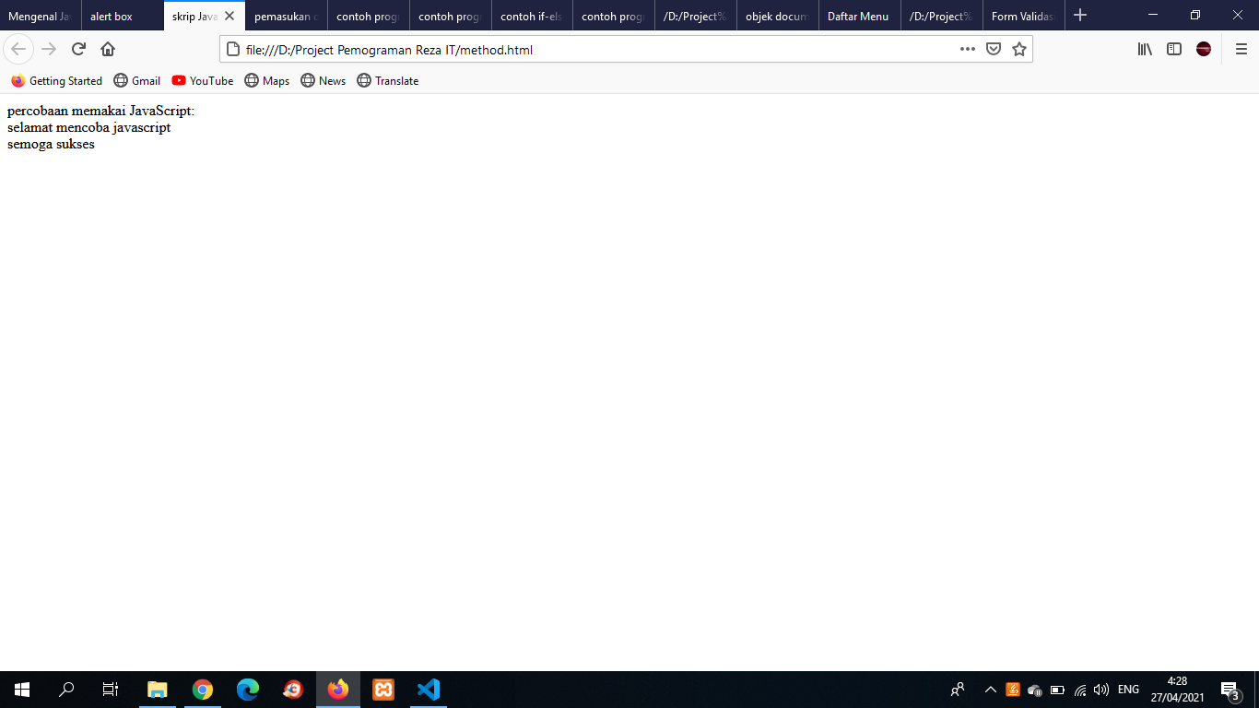Open Visual Studio Code from taskbar
The height and width of the screenshot is (708, 1259).
point(429,690)
